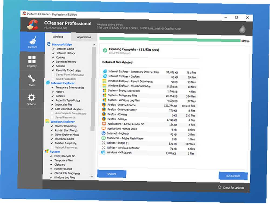
Task: Uncheck Empty Recycle Bin under System
Action: coord(51,156)
